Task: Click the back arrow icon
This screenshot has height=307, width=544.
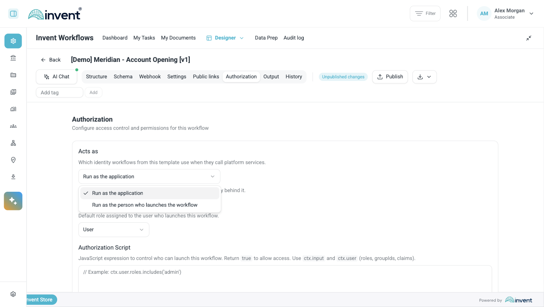Action: click(x=43, y=60)
